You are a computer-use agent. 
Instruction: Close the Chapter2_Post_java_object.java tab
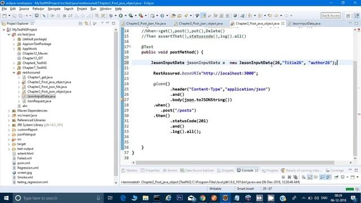click(283, 24)
